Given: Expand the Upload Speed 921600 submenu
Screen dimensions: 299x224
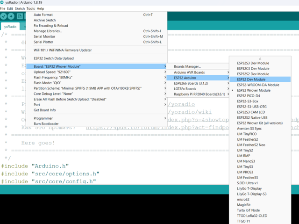Looking at the screenshot, I should [x=97, y=72].
